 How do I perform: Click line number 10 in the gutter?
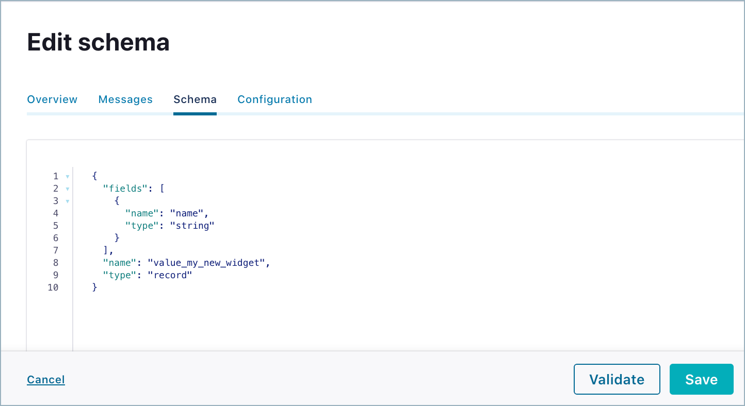(53, 287)
